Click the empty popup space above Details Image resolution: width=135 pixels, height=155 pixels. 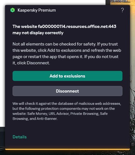tap(67, 128)
